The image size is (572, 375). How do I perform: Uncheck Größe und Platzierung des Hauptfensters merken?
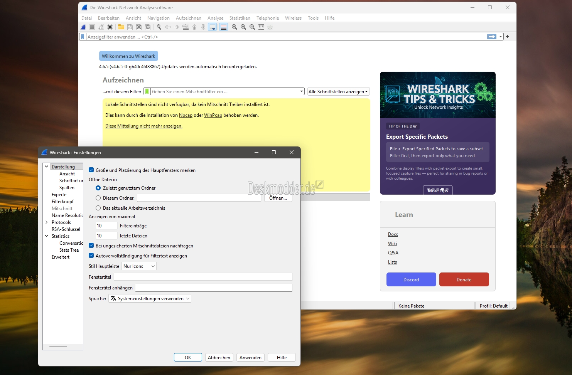coord(91,170)
